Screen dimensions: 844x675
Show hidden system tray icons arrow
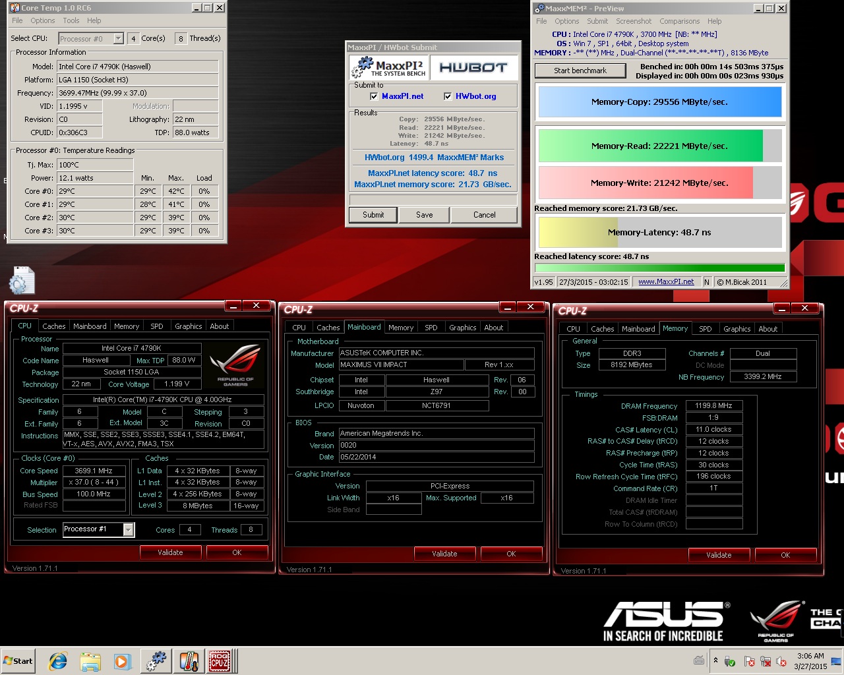coord(715,660)
